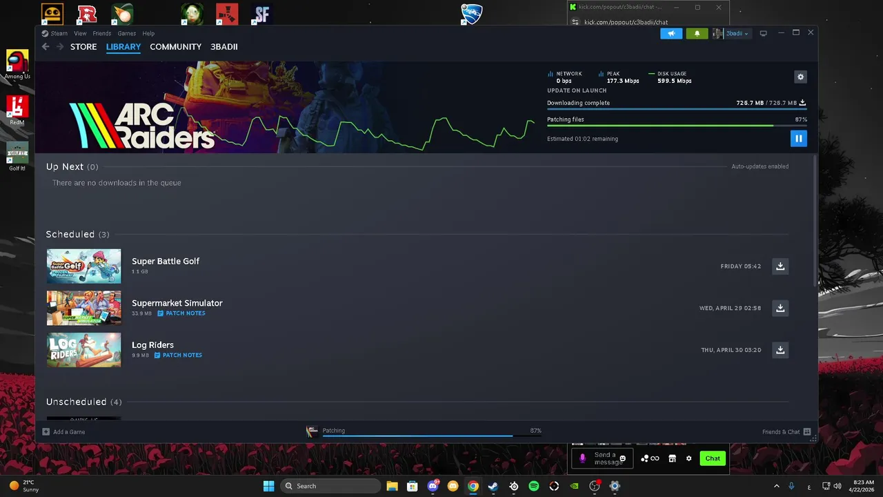883x497 pixels.
Task: Click Kick chat channel points icon
Action: tap(650, 458)
